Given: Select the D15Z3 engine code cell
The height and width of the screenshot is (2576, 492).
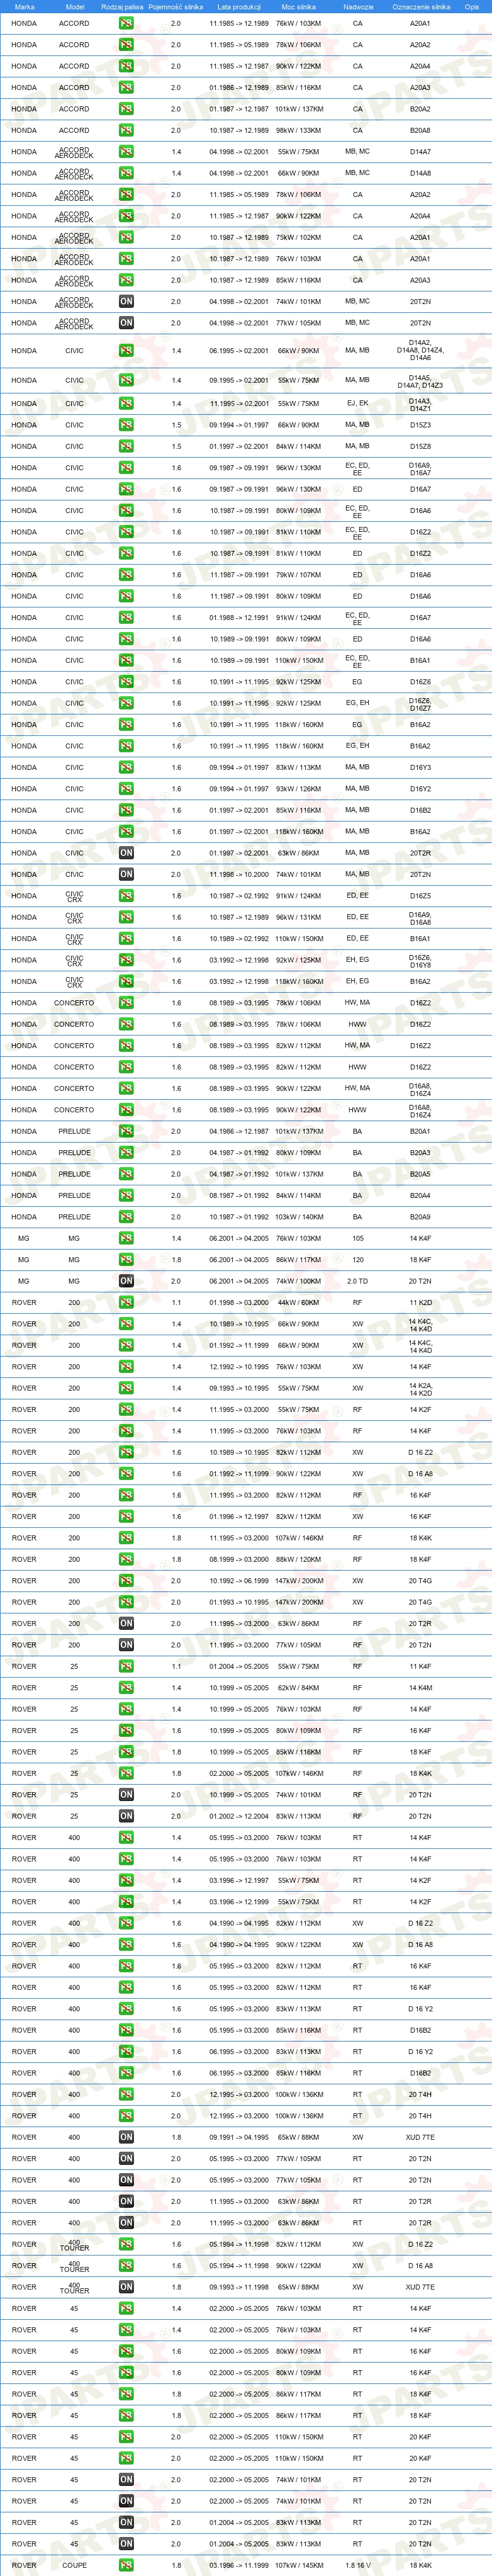Looking at the screenshot, I should (x=420, y=425).
